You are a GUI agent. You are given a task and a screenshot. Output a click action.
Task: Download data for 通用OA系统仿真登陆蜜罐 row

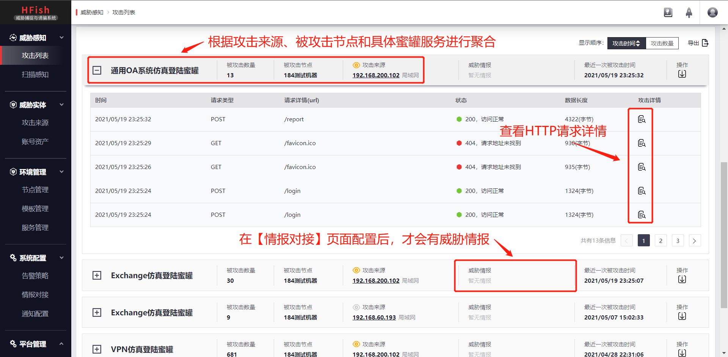(x=682, y=74)
